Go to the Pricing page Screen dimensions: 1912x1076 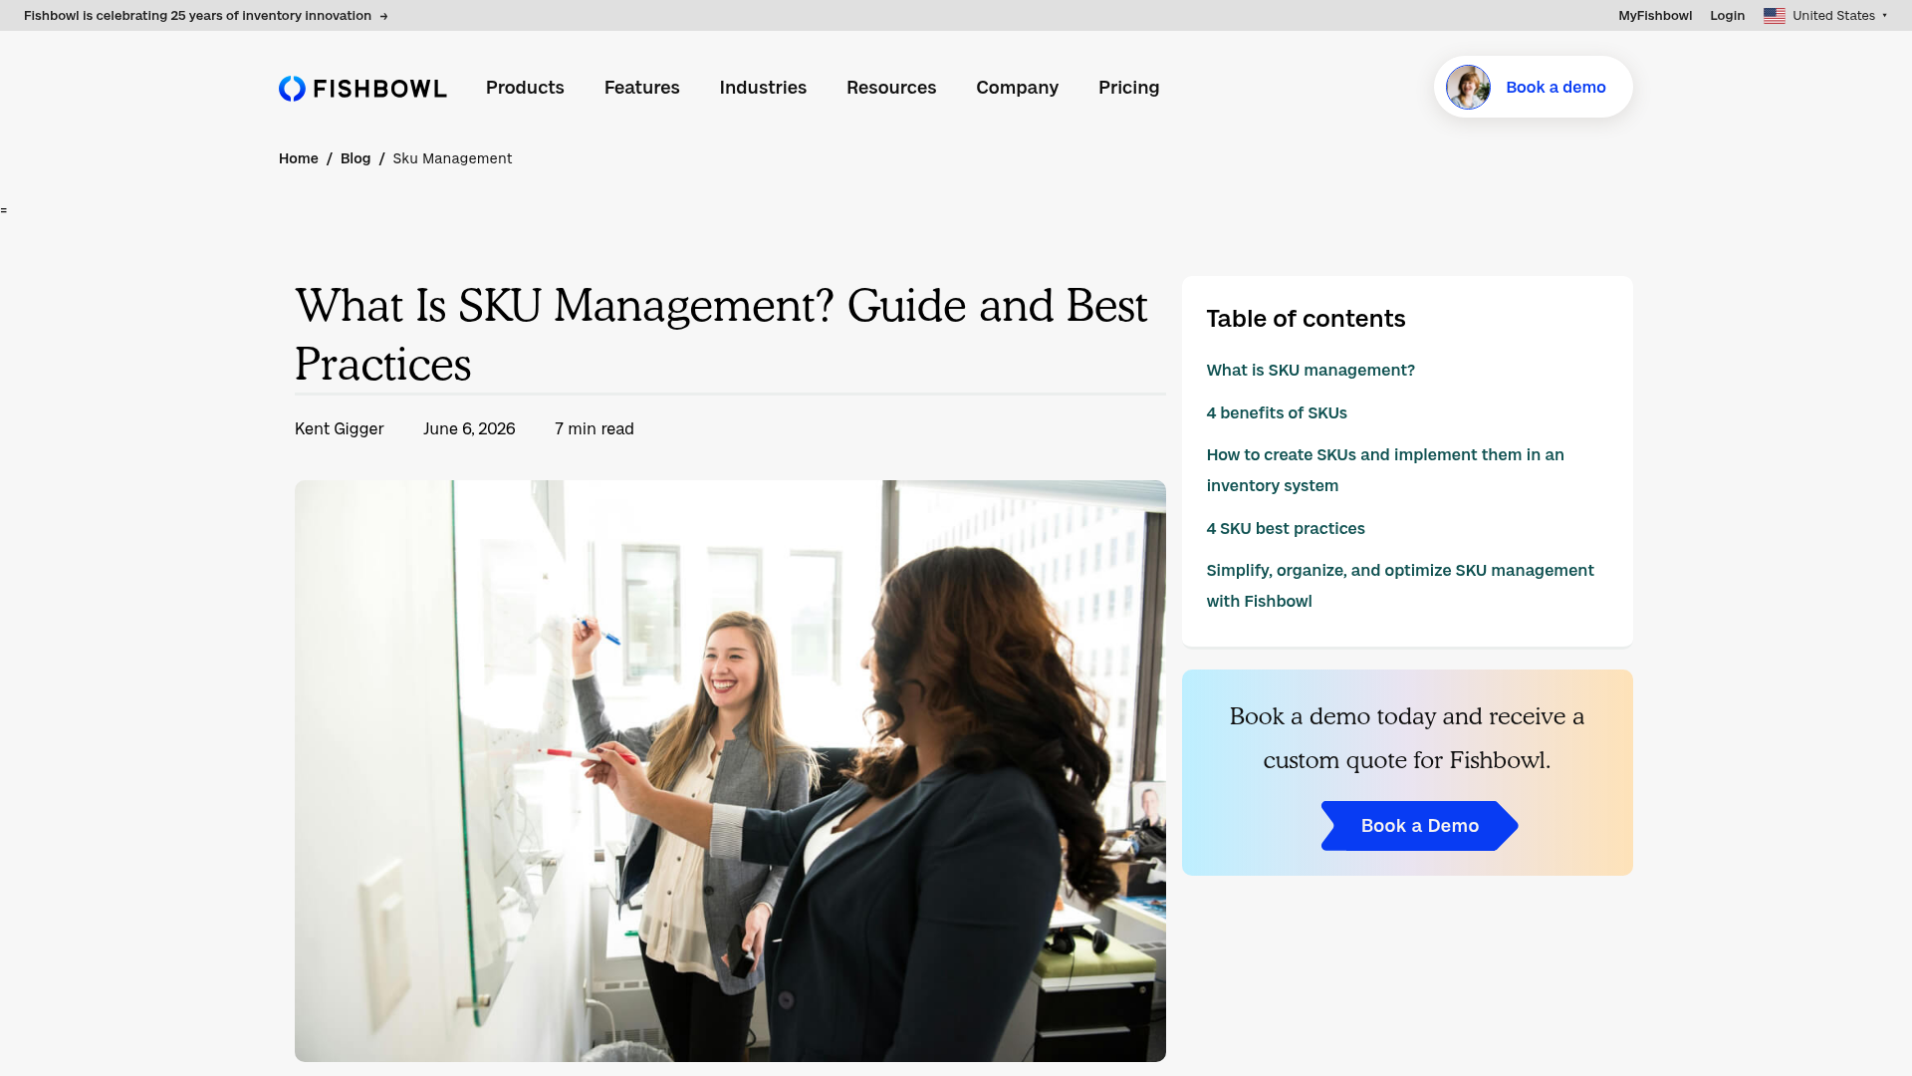[1128, 88]
